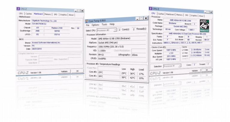Screen dimensions: 230x122
Task: Click VID field 1.1000v
Action: coord(105,51)
